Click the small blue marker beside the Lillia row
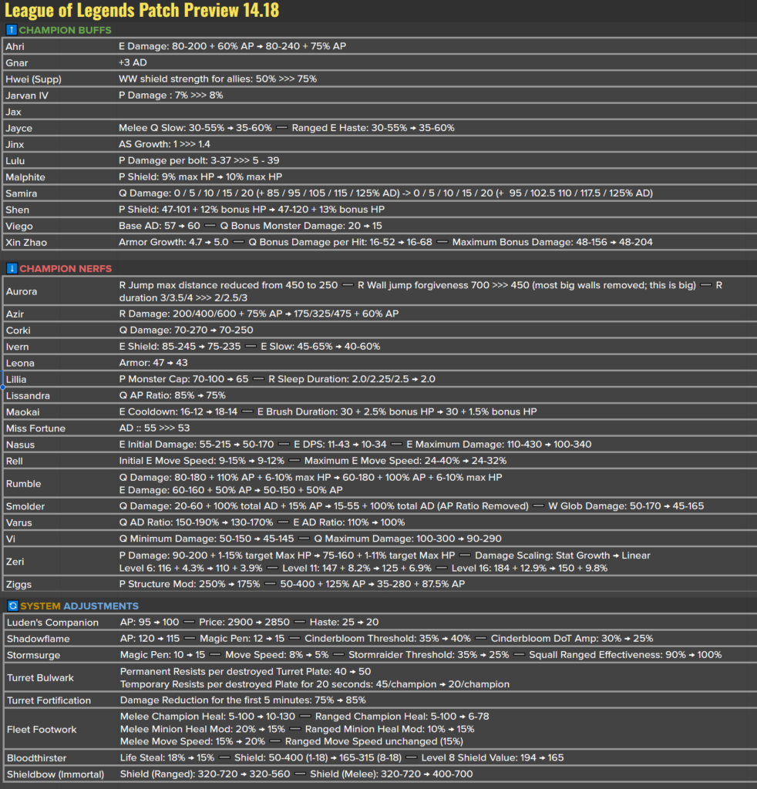This screenshot has width=757, height=789. pyautogui.click(x=2, y=378)
